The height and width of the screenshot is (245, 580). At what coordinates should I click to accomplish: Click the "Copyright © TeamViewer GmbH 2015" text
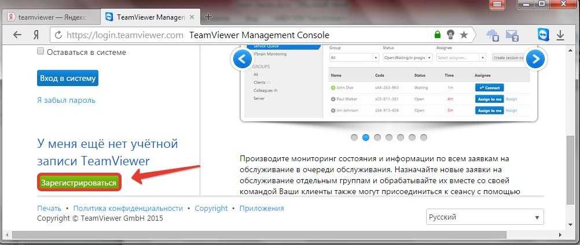coord(100,218)
